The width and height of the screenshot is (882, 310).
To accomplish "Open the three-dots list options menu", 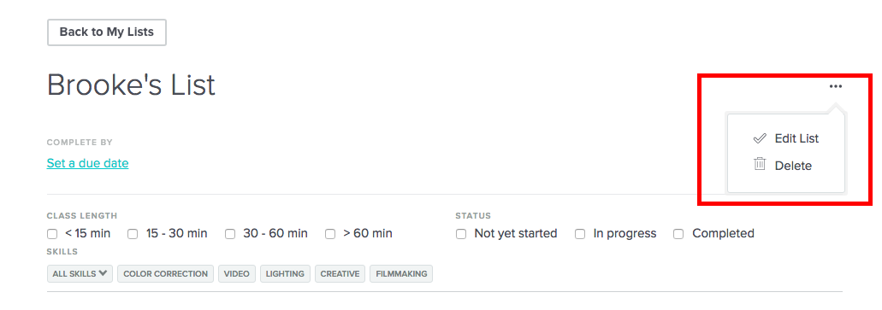I will click(x=835, y=86).
